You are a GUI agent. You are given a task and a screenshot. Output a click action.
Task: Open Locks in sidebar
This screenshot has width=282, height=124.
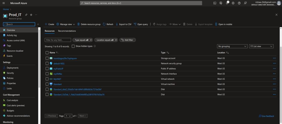tap(9, 88)
